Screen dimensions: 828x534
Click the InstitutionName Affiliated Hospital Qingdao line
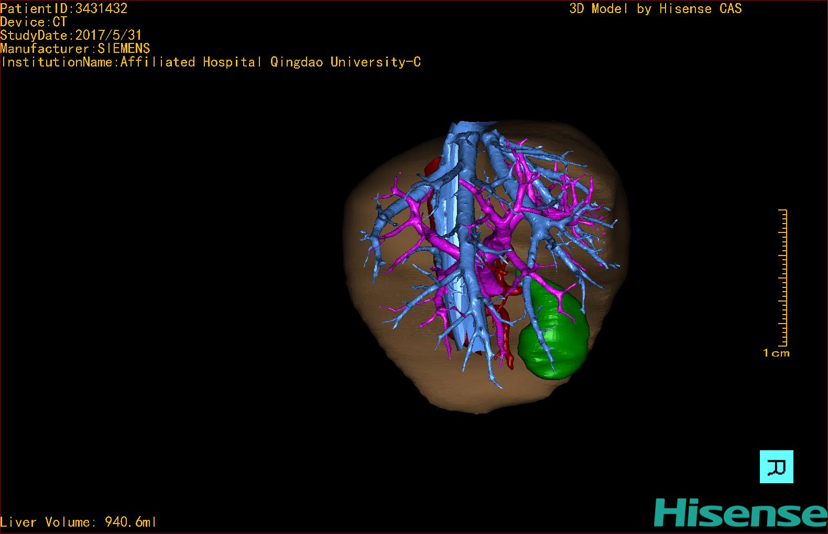pyautogui.click(x=211, y=62)
